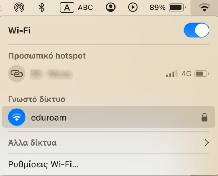Click the hotspot device battery indicator
The width and height of the screenshot is (218, 176).
(x=202, y=74)
